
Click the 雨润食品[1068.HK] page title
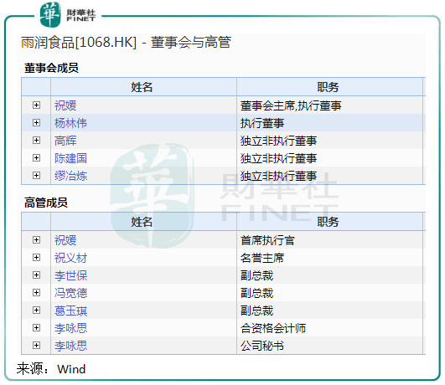[126, 43]
